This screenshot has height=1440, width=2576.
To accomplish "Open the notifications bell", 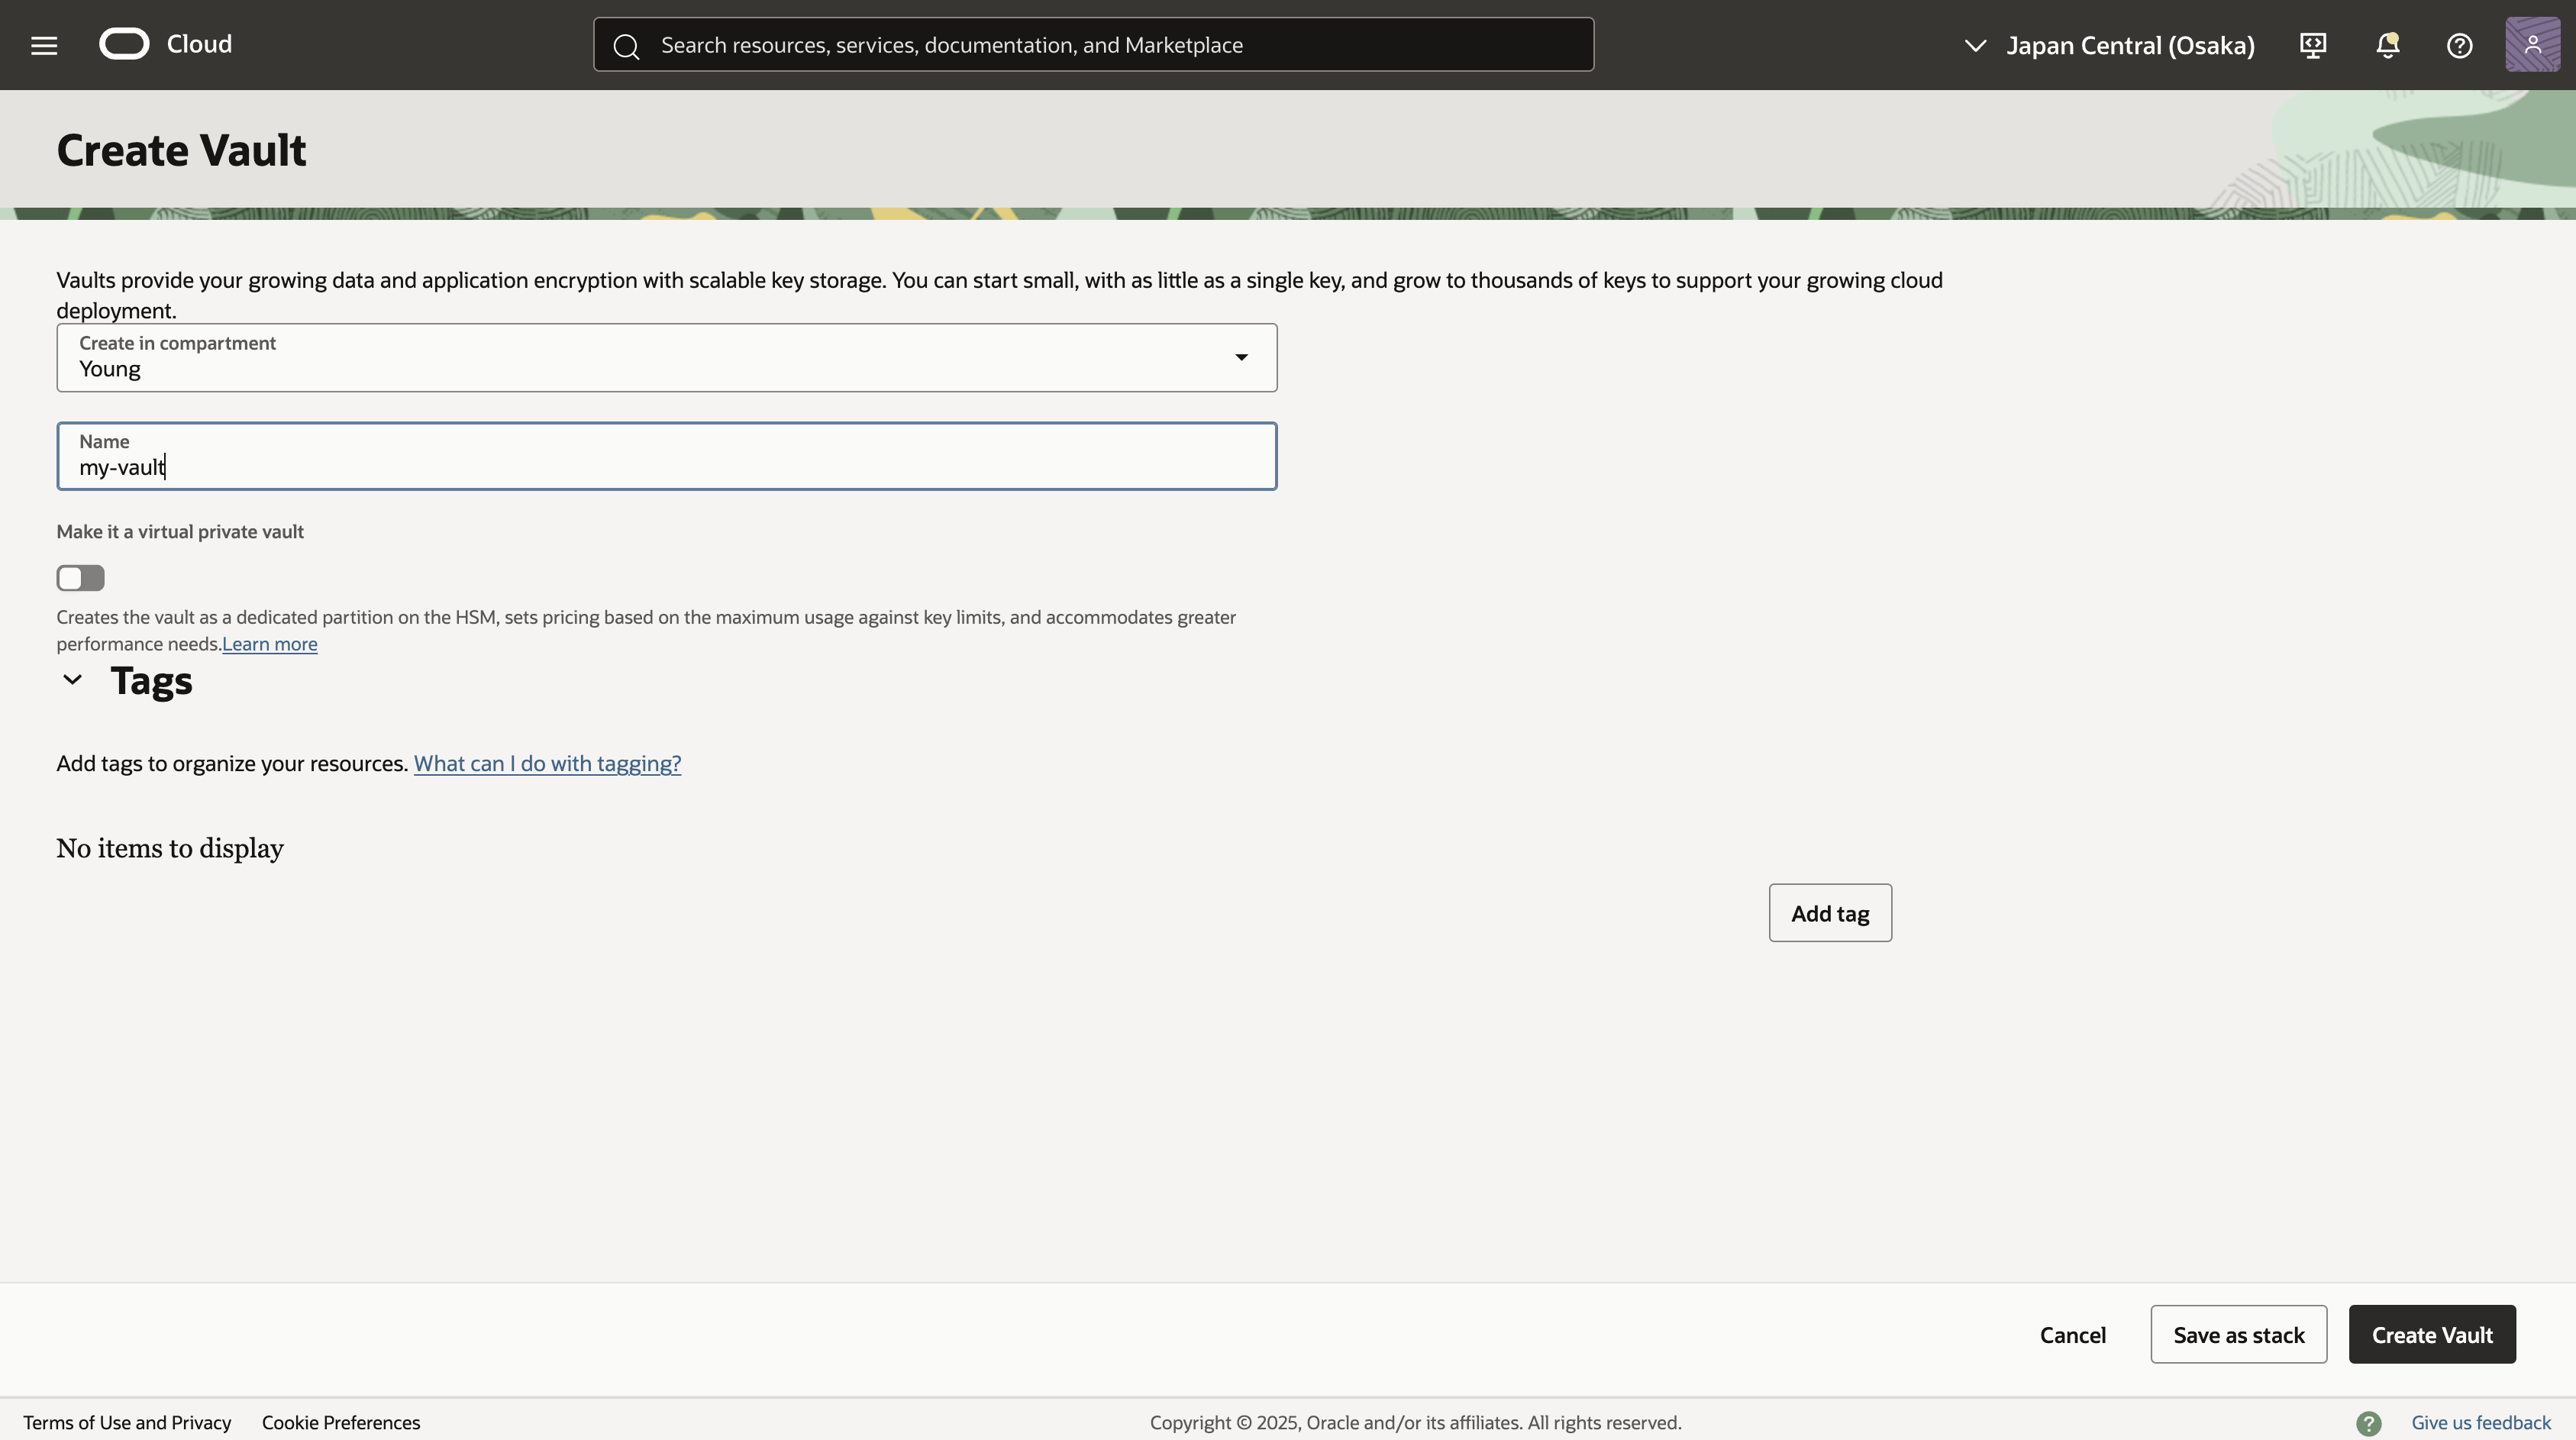I will pos(2387,45).
